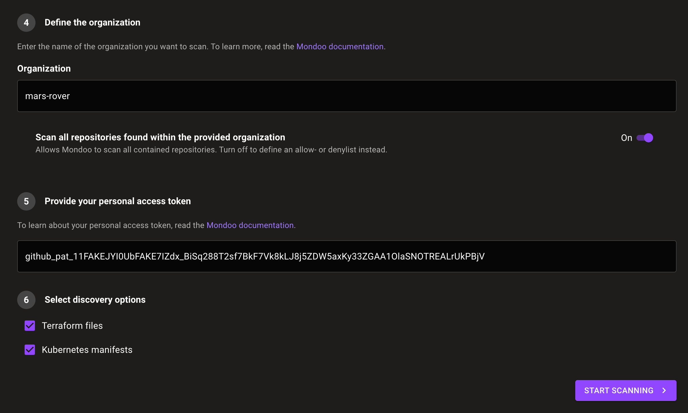
Task: Open the Mondoo documentation link about access tokens
Action: click(250, 225)
